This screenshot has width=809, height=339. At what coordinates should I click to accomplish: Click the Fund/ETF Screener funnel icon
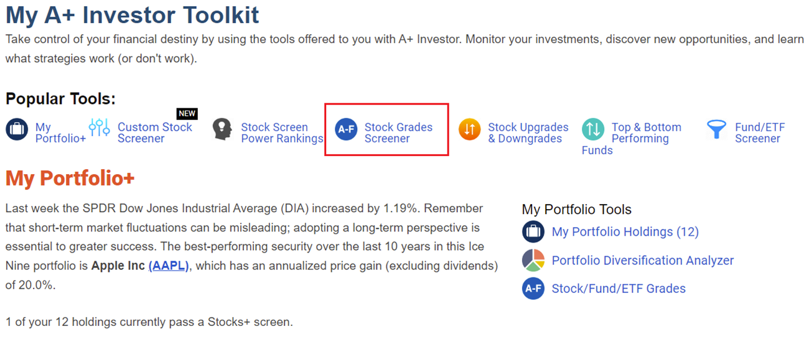[717, 129]
